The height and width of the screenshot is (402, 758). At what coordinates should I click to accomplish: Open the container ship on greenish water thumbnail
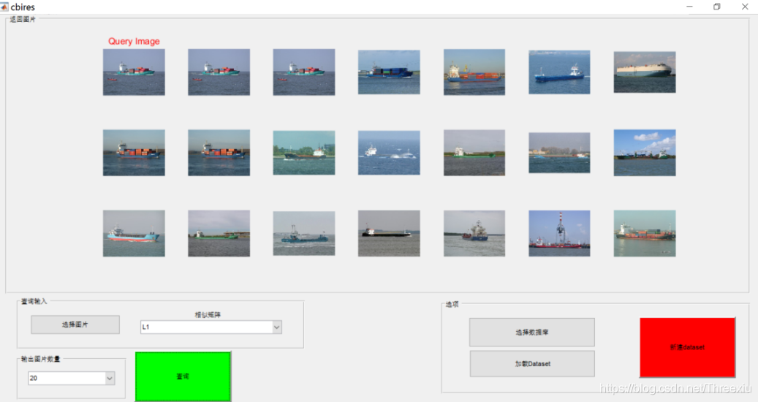[x=645, y=233]
